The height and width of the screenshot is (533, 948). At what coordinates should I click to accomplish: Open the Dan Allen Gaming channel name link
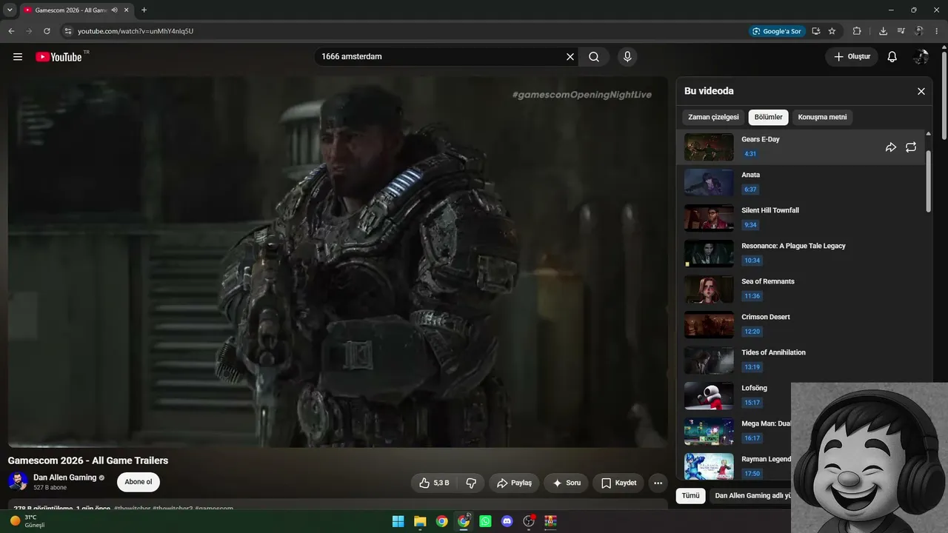pos(65,477)
